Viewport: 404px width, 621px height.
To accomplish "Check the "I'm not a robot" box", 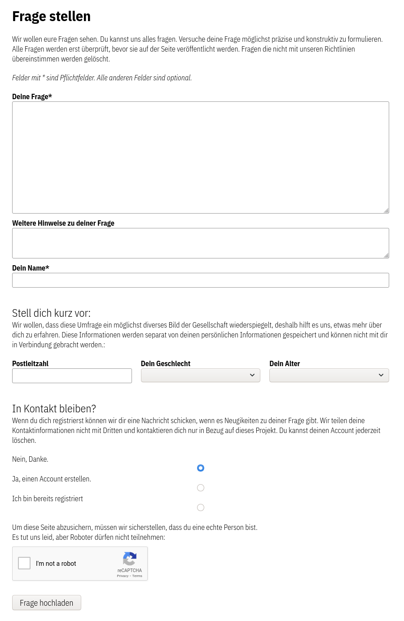I will click(x=24, y=563).
